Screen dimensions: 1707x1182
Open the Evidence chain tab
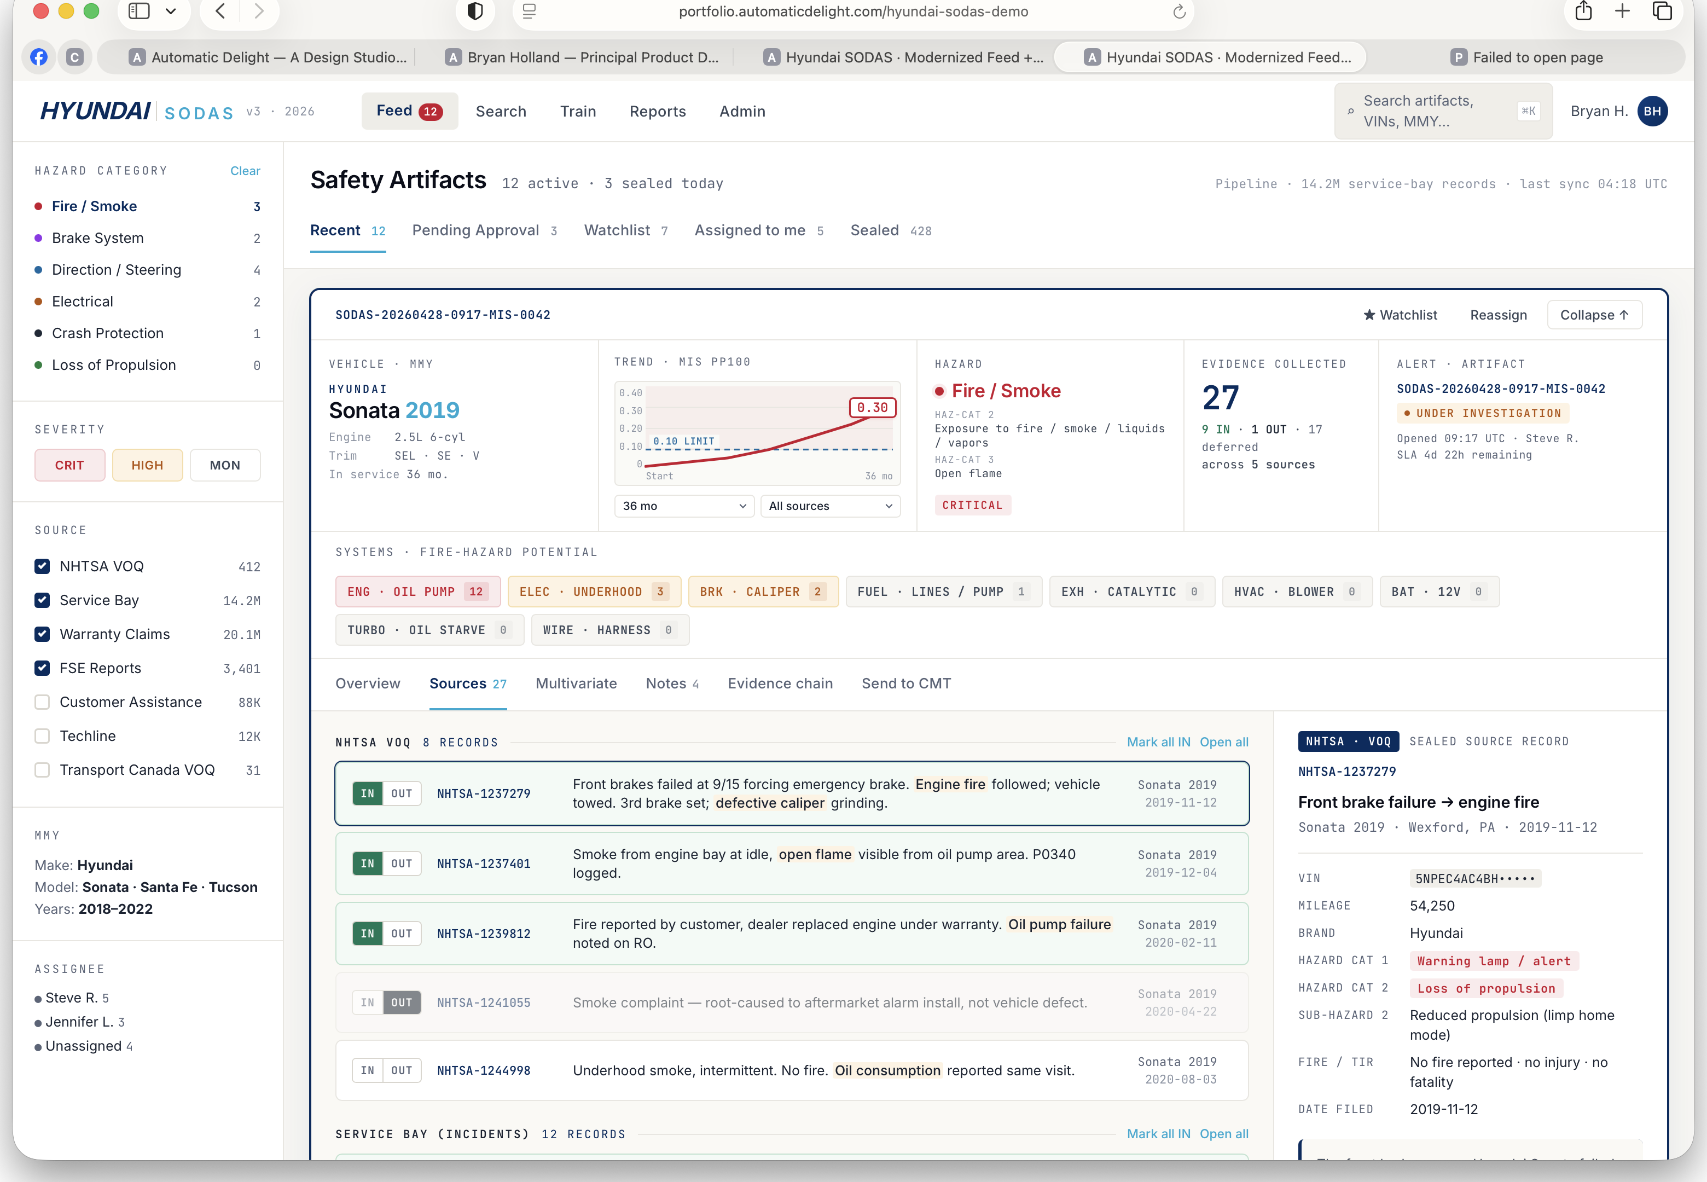tap(780, 683)
